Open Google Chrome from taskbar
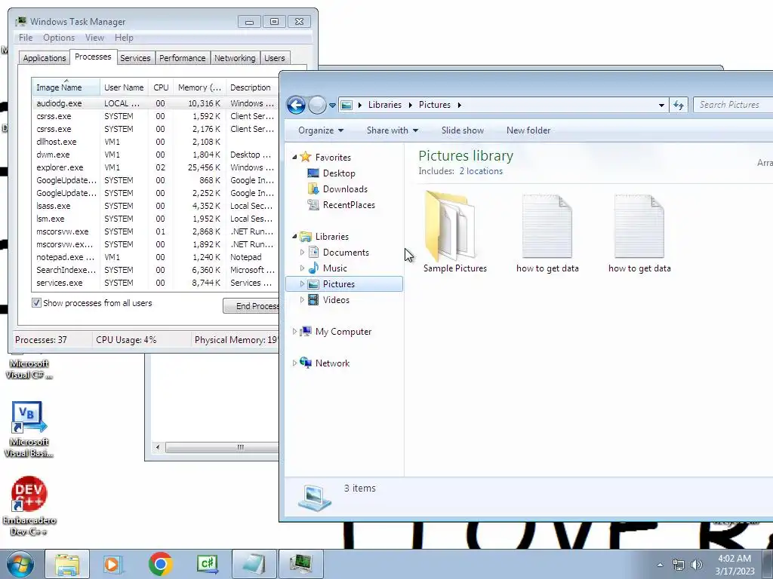773x579 pixels. click(x=160, y=564)
